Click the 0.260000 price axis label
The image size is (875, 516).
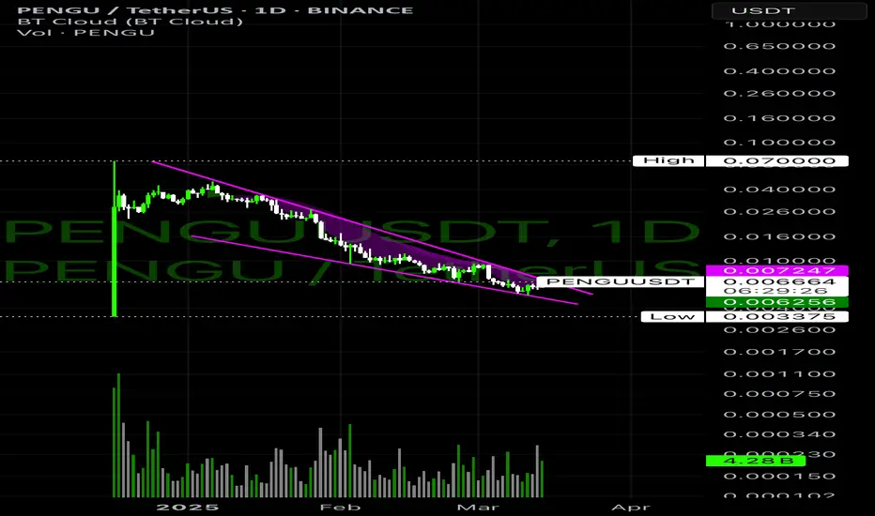pos(779,93)
